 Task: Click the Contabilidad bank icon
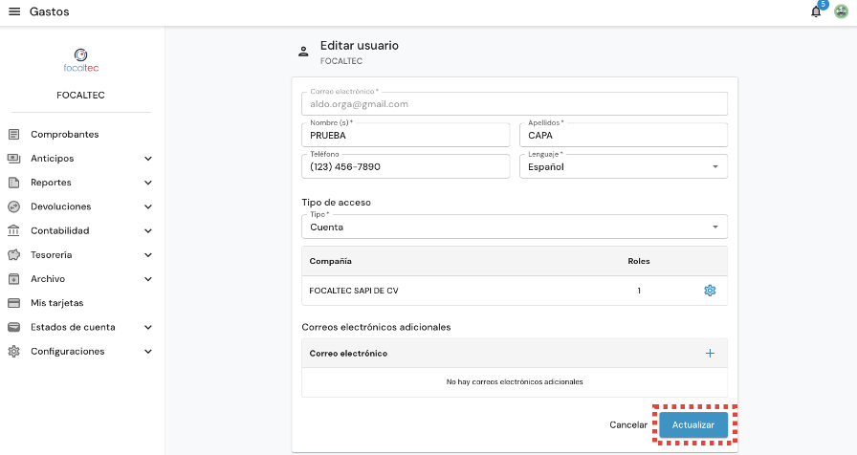13,230
